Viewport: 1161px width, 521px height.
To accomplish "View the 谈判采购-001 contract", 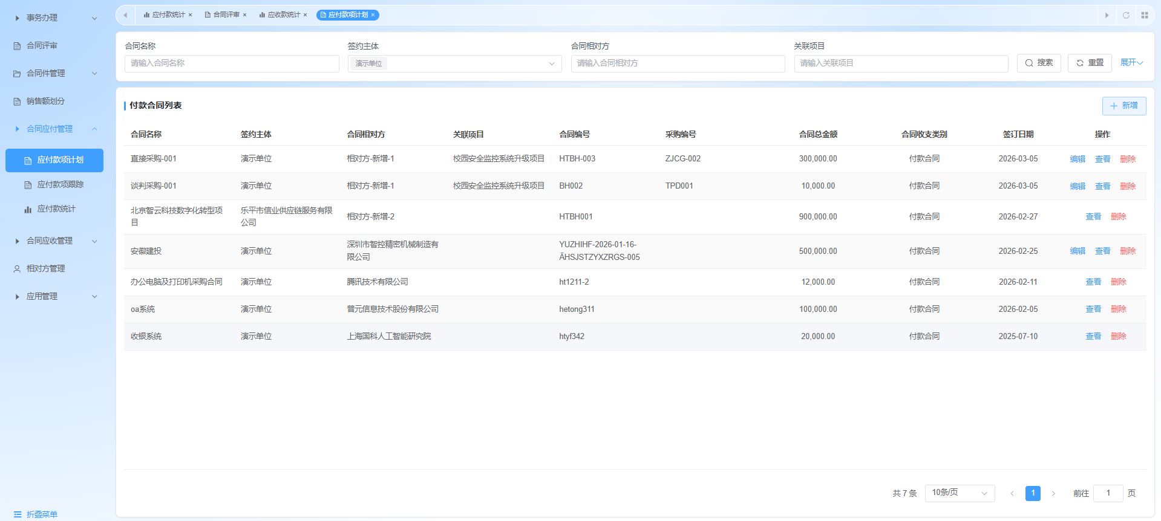I will click(x=1103, y=186).
